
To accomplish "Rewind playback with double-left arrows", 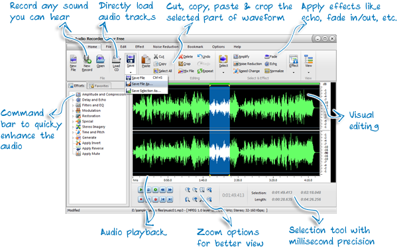I will point(163,189).
